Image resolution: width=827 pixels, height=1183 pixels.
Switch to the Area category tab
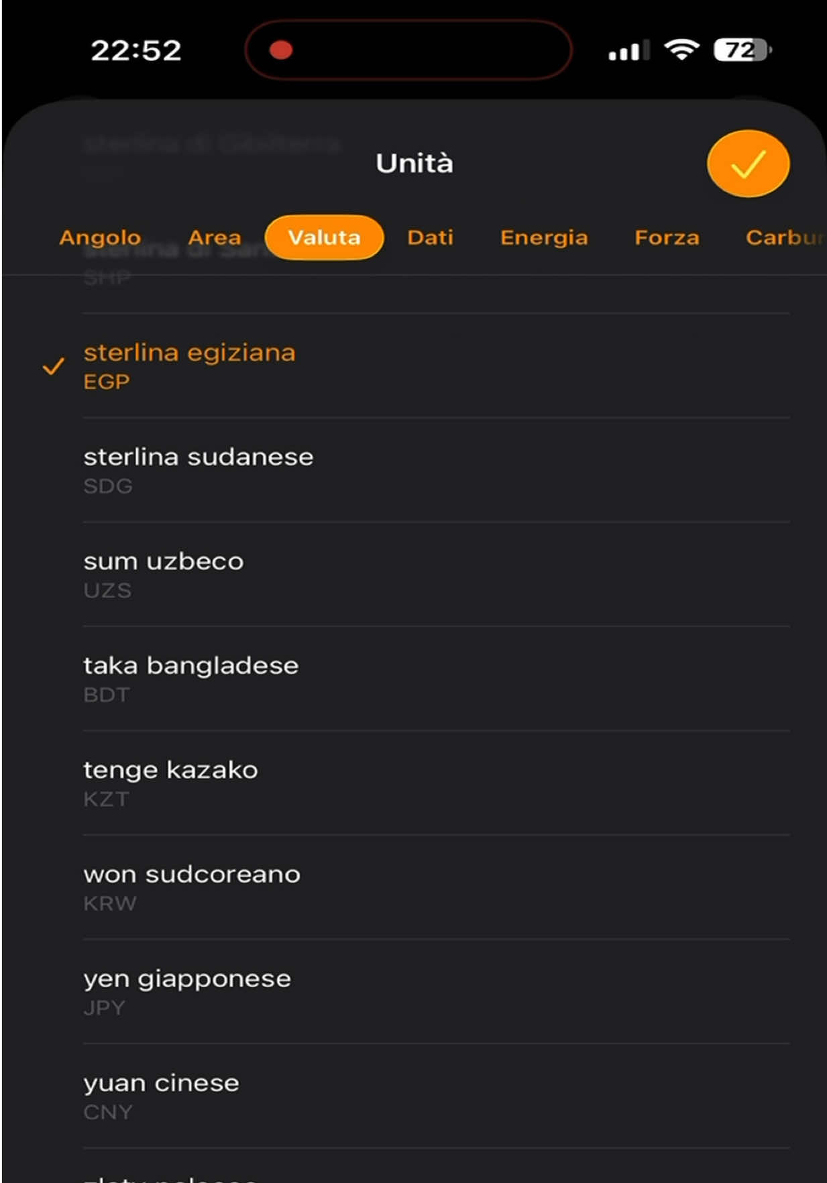point(215,237)
